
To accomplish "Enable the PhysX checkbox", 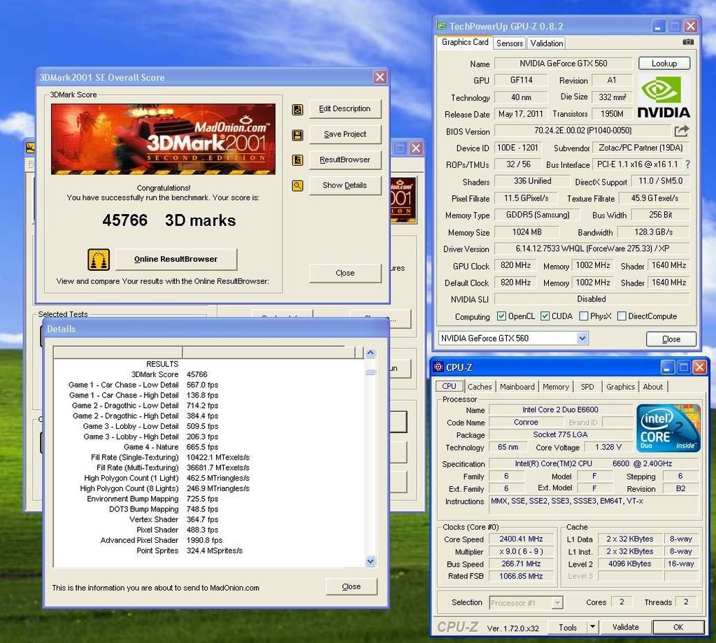I will click(584, 316).
